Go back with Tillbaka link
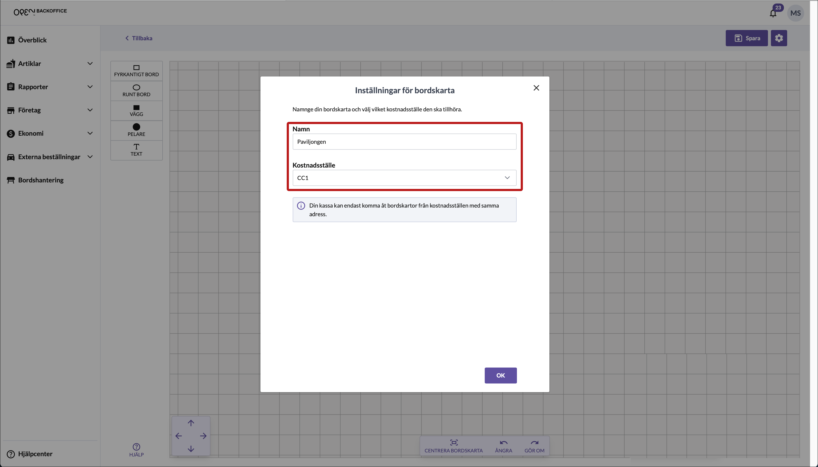Viewport: 818px width, 467px height. click(138, 38)
